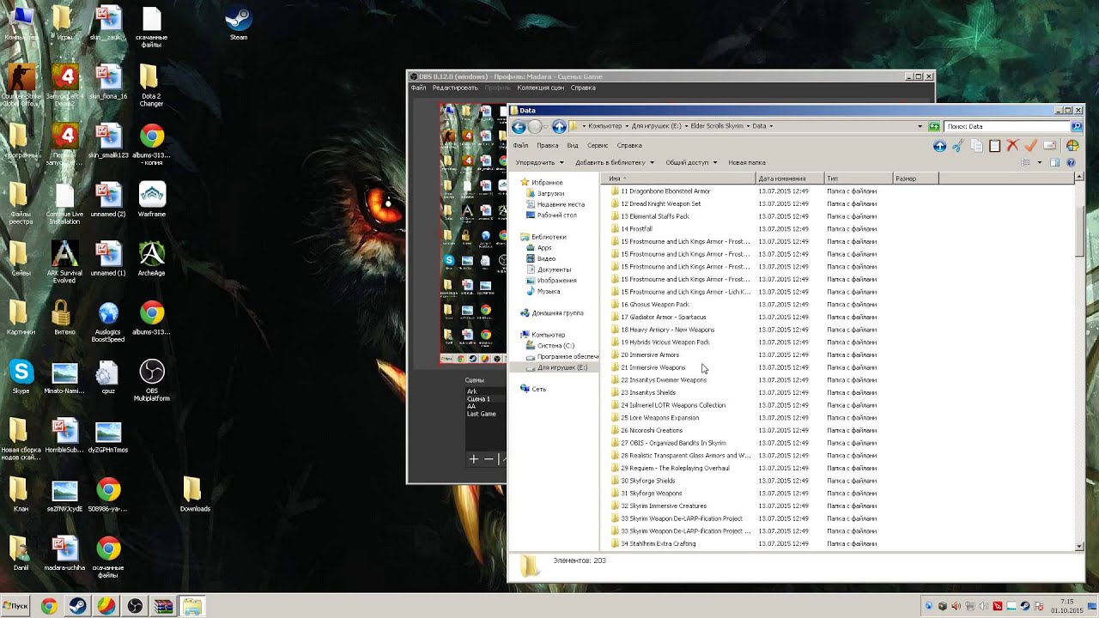The width and height of the screenshot is (1099, 618).
Task: Open Коллекция сцен menu in OBS window
Action: (x=541, y=88)
